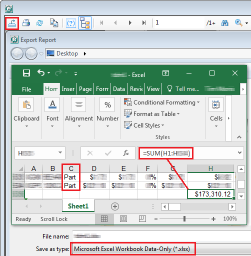The width and height of the screenshot is (251, 256).
Task: Go to last page of report
Action: (x=144, y=22)
